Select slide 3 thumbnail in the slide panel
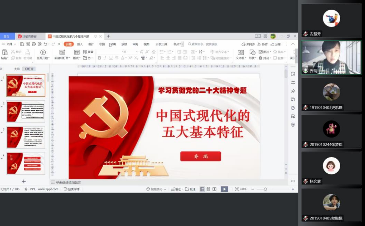365x226 pixels. [26, 137]
